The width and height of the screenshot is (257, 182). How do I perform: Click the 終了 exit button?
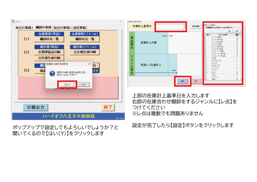108,107
